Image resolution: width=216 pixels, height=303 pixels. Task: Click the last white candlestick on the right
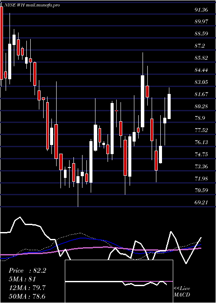pos(169,106)
